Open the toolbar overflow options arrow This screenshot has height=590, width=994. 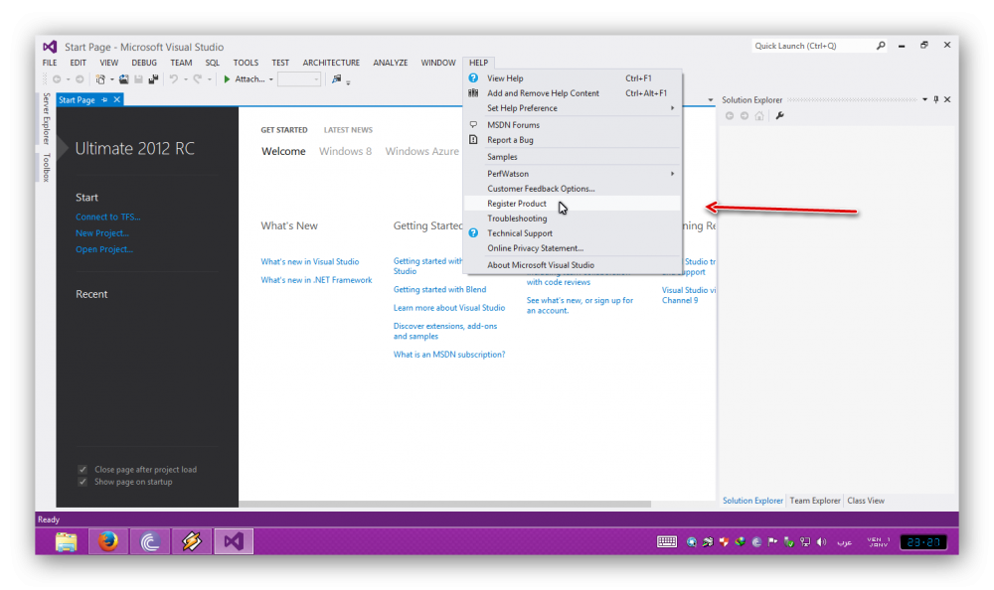[x=348, y=82]
